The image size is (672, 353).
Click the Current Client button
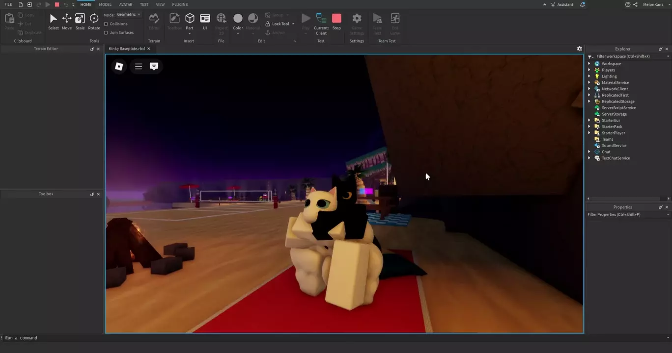click(x=321, y=22)
